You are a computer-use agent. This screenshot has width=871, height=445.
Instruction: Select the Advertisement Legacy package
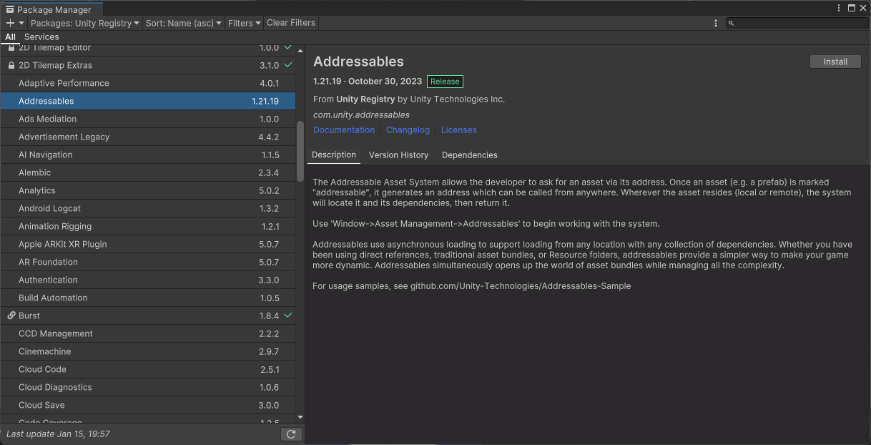(x=147, y=137)
